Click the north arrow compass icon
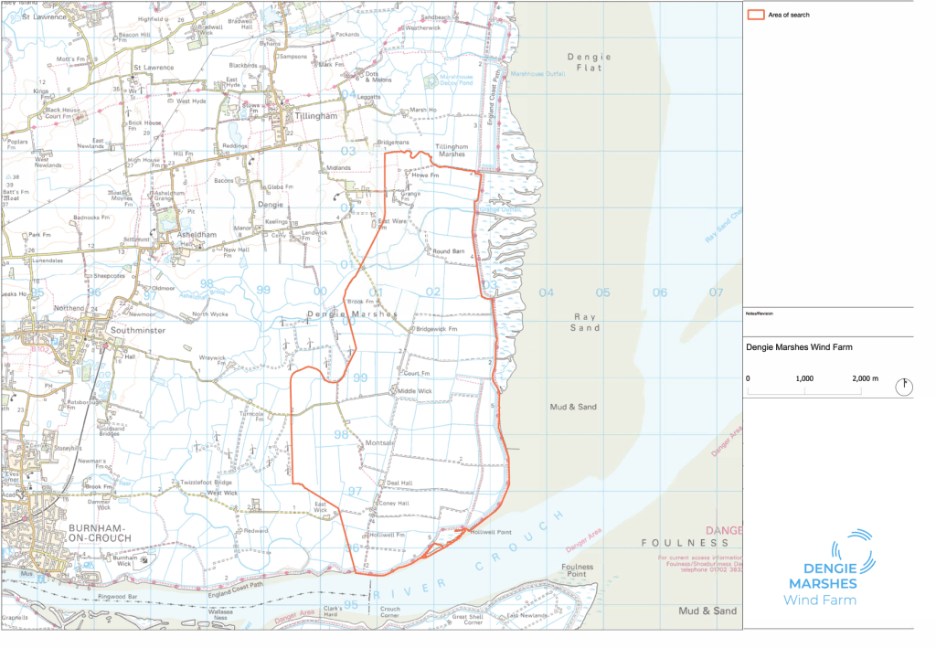Image resolution: width=936 pixels, height=648 pixels. 904,386
